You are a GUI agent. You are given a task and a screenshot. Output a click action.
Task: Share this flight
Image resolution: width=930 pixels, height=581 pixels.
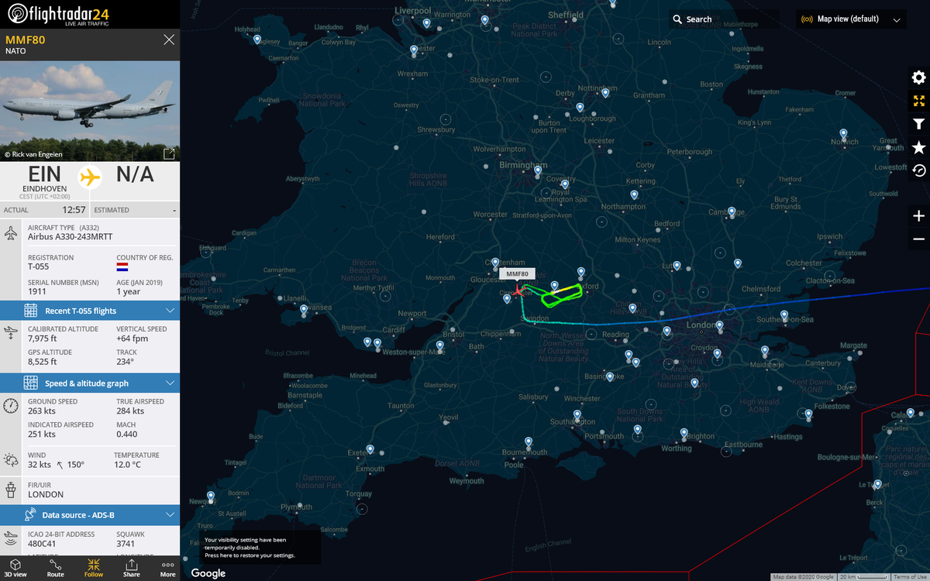(x=132, y=568)
